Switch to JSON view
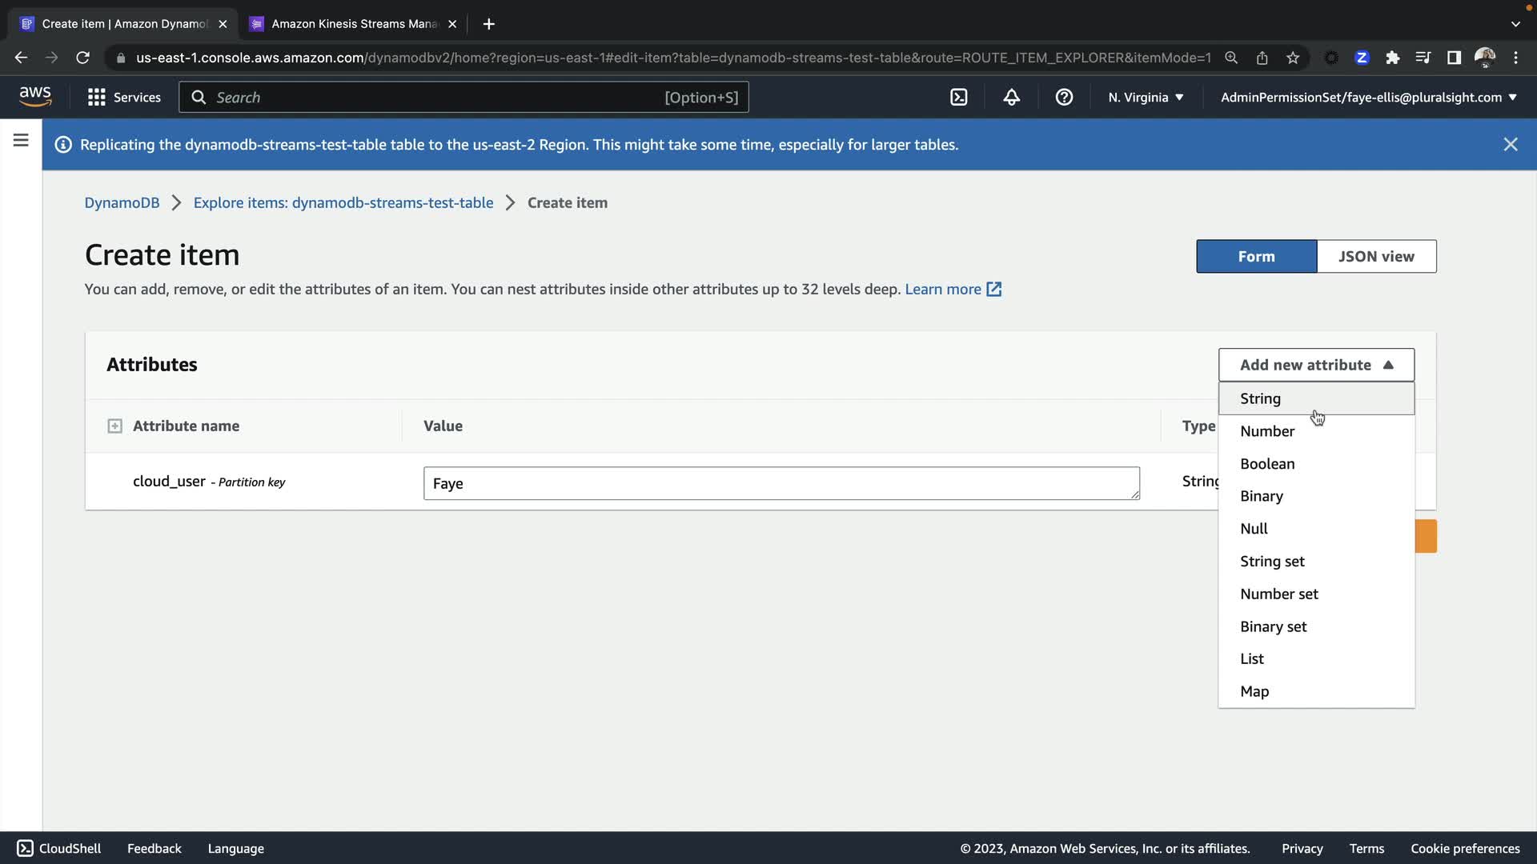1537x864 pixels. click(x=1375, y=257)
